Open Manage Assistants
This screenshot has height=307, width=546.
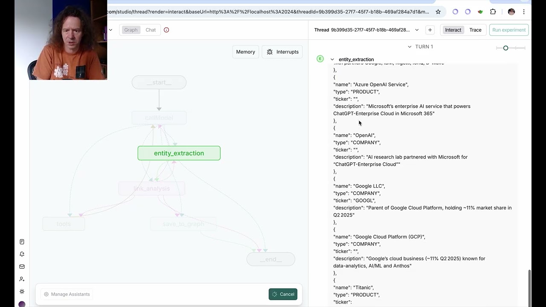[x=67, y=294]
